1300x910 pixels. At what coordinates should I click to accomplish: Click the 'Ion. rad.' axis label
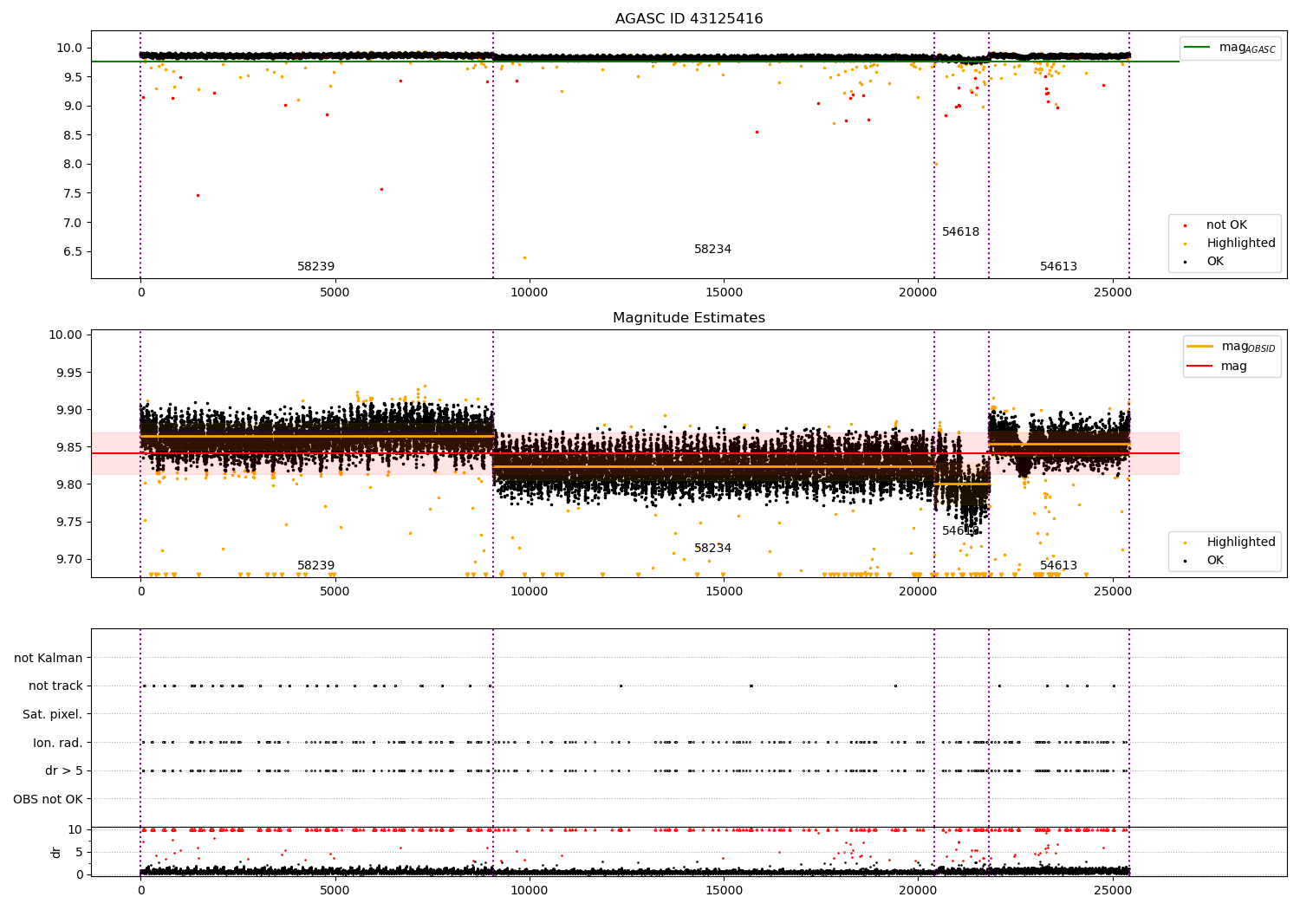pyautogui.click(x=58, y=744)
